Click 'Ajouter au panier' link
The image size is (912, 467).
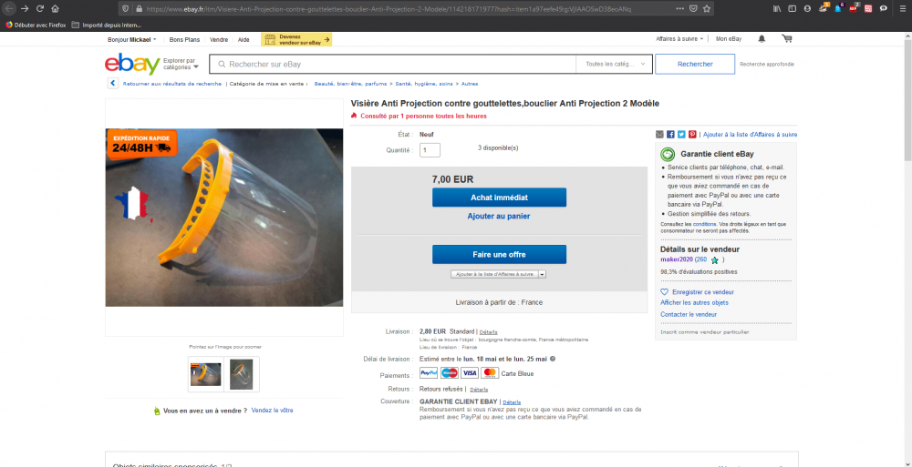point(499,216)
